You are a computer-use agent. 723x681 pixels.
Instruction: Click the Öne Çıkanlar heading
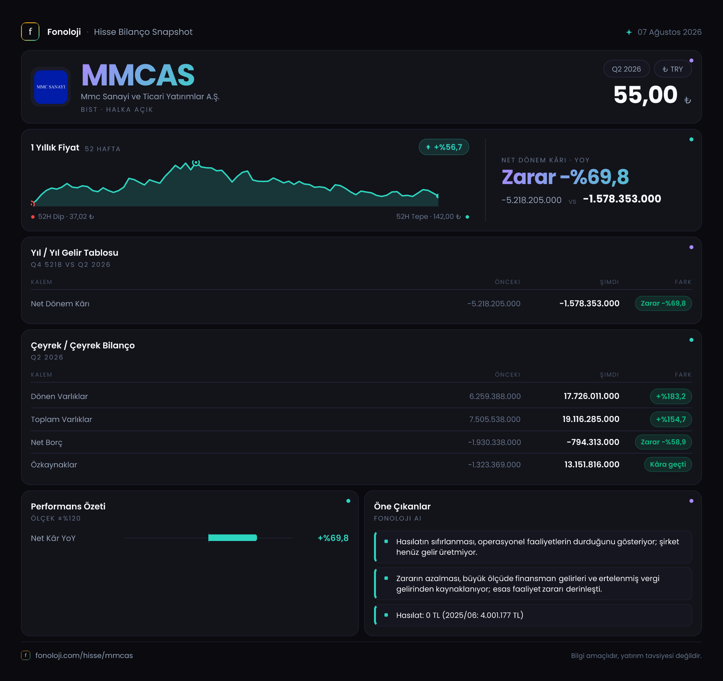point(402,506)
